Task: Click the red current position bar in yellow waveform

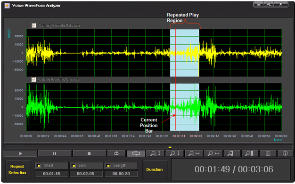Action: pos(175,53)
